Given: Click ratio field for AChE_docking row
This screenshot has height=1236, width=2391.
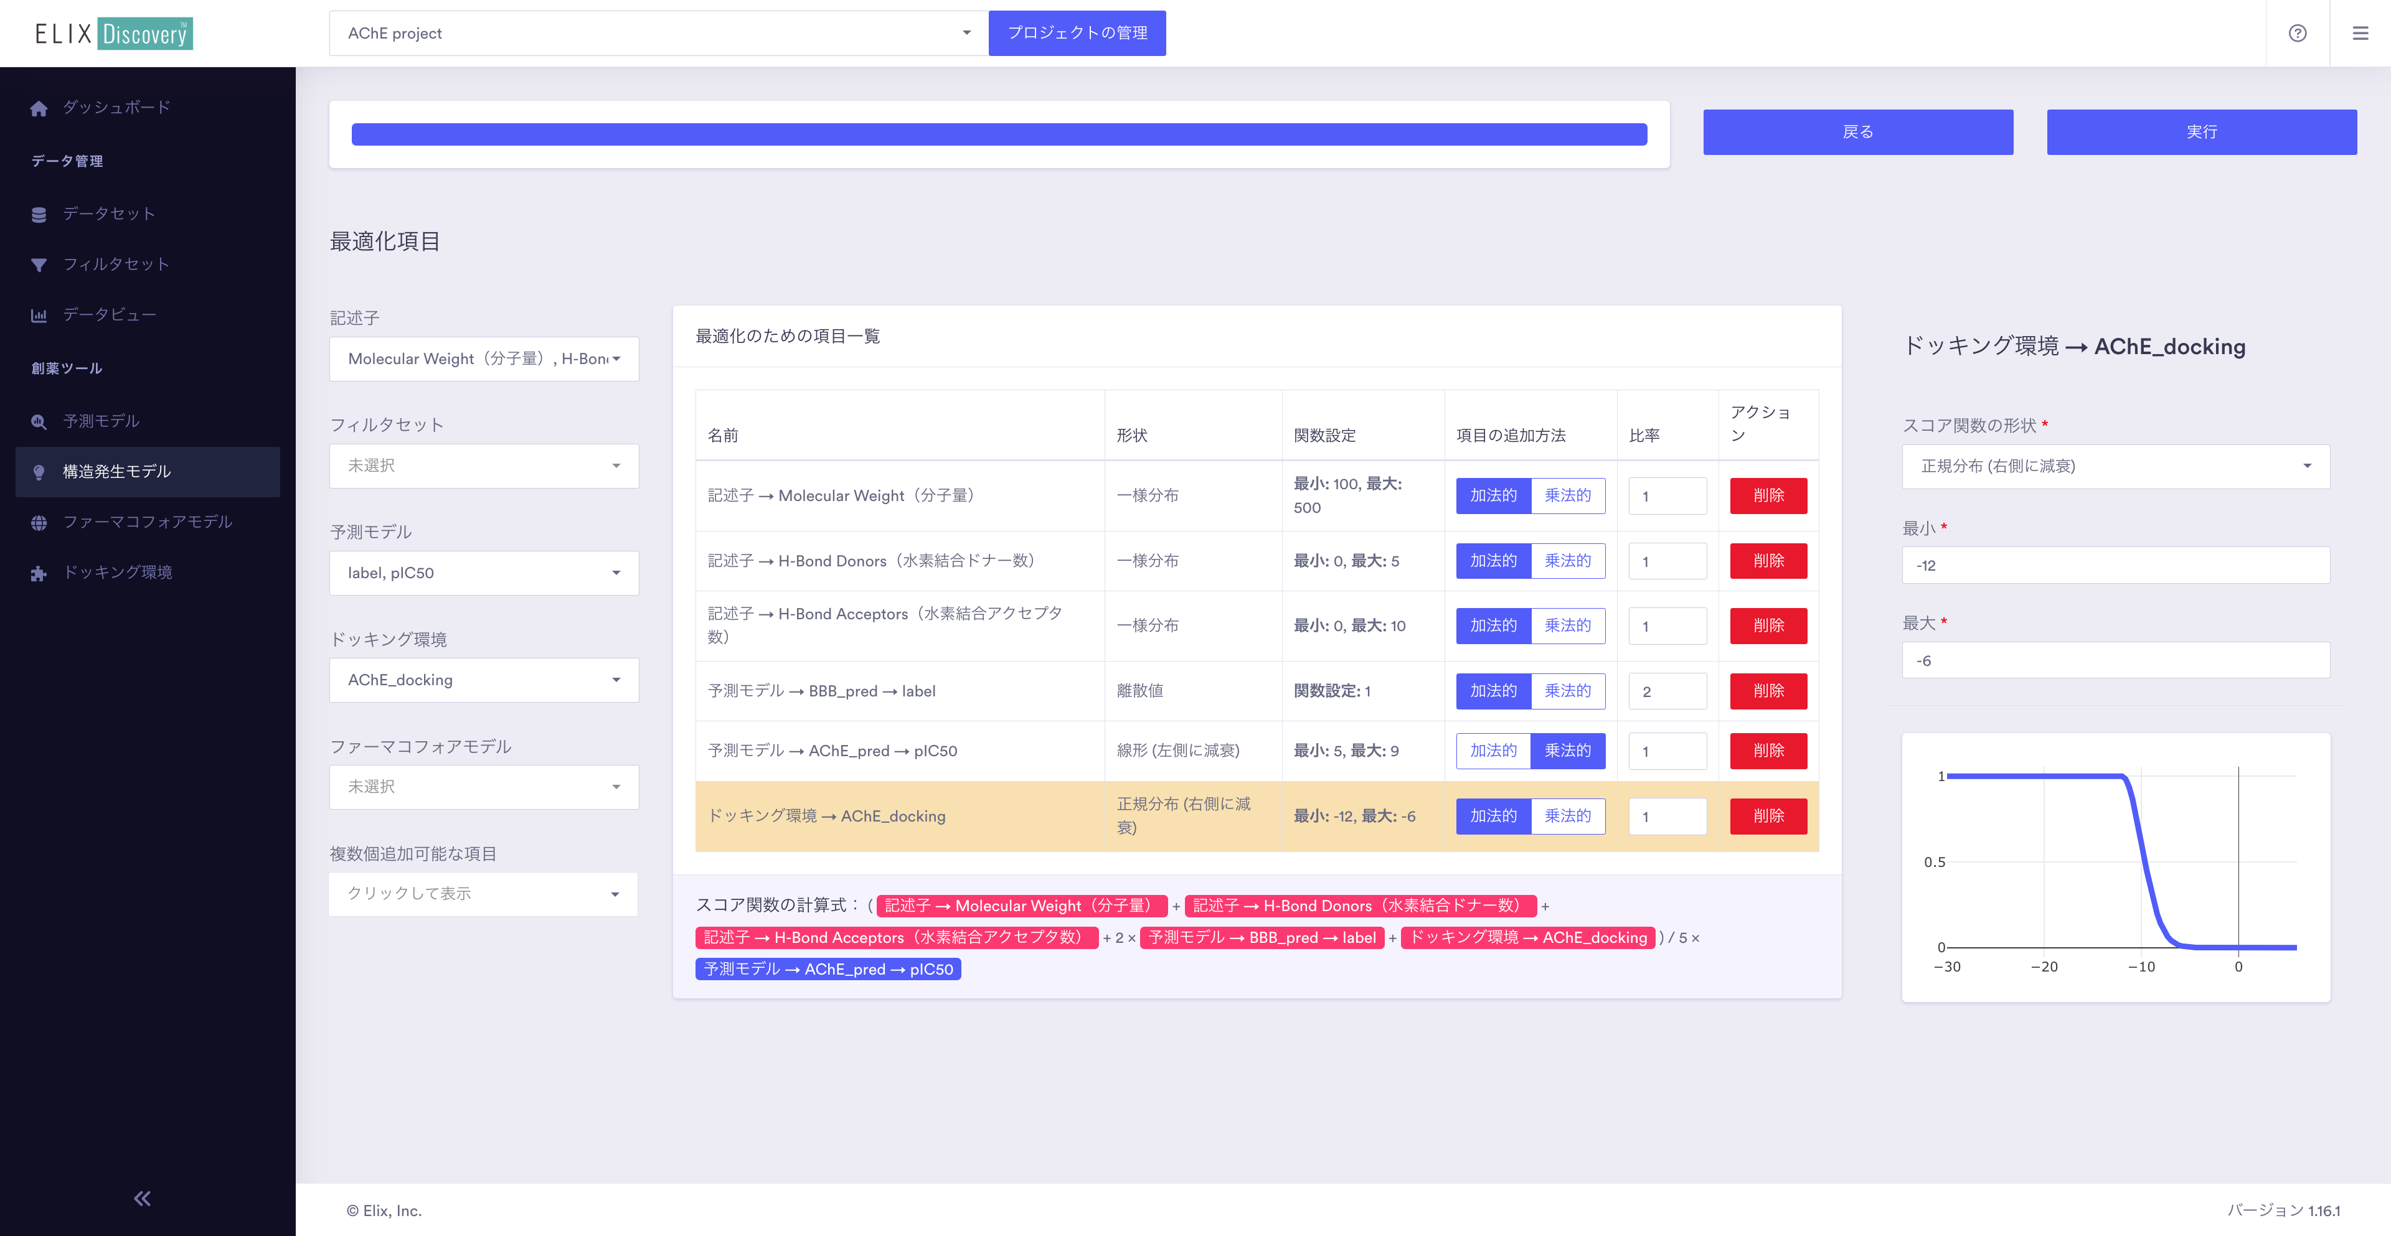Looking at the screenshot, I should pyautogui.click(x=1667, y=817).
